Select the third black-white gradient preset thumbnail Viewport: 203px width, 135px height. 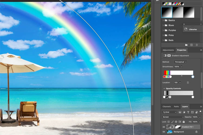[x=189, y=12]
